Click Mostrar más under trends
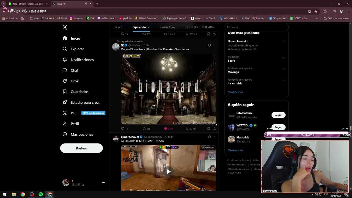The image size is (352, 198). [235, 92]
